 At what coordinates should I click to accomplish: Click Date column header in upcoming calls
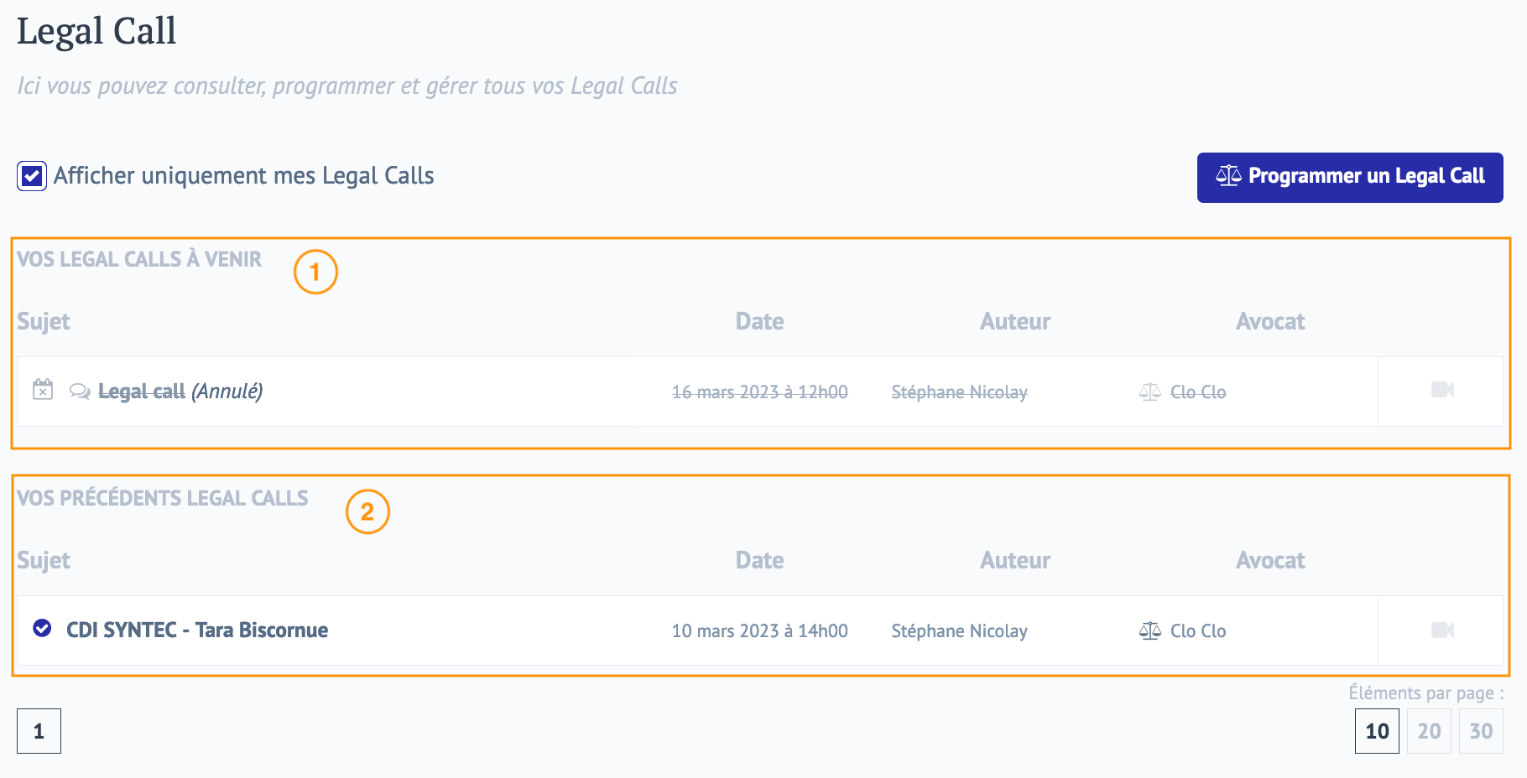pos(759,322)
